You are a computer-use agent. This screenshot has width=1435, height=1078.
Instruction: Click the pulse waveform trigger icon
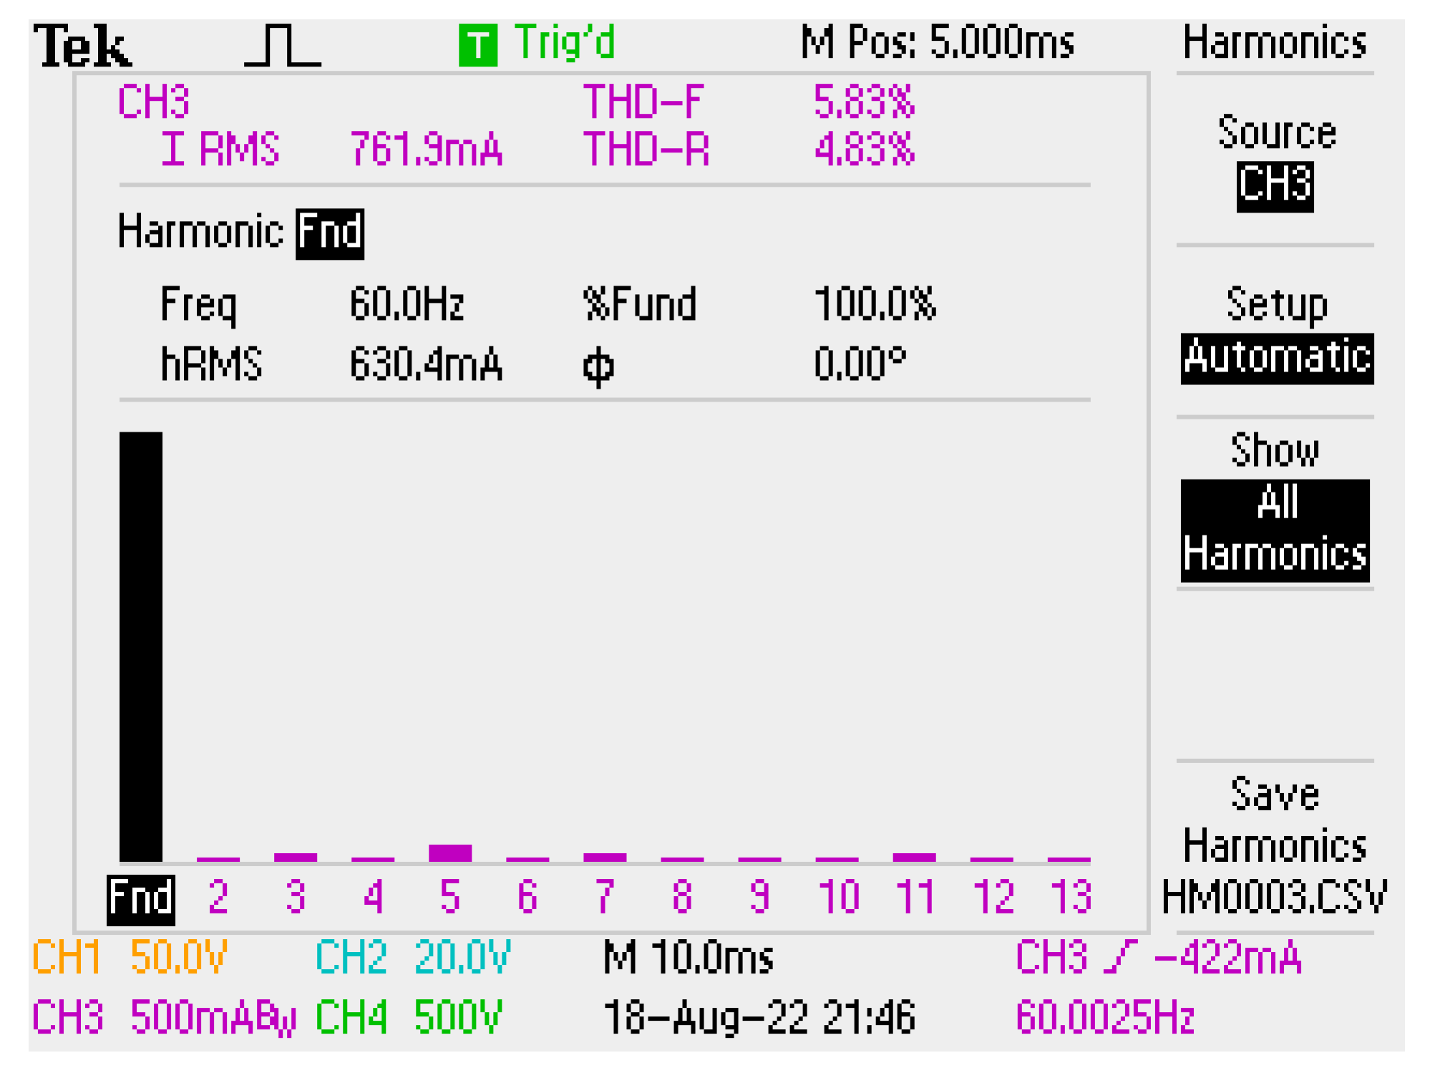(283, 46)
